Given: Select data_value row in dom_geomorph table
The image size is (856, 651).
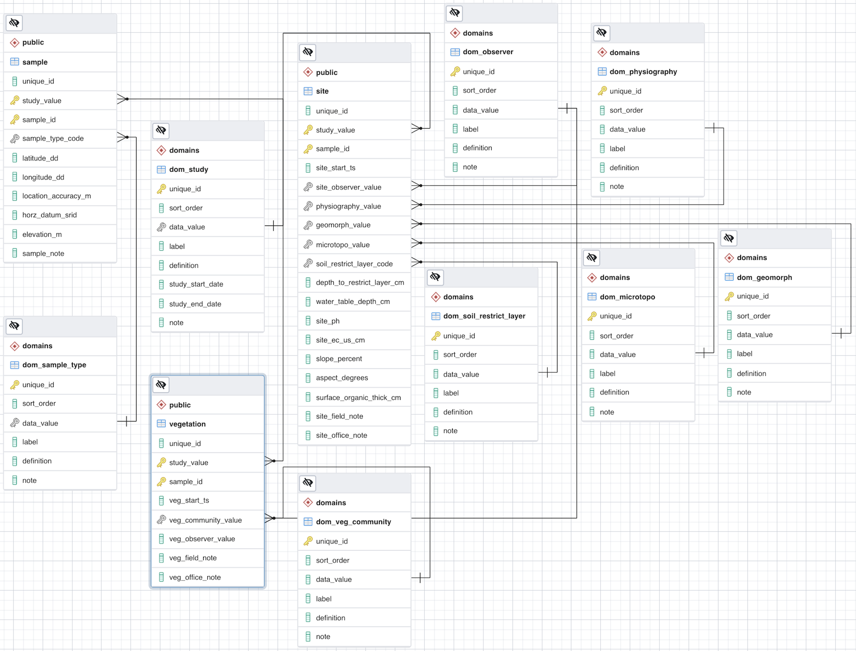Looking at the screenshot, I should (754, 335).
